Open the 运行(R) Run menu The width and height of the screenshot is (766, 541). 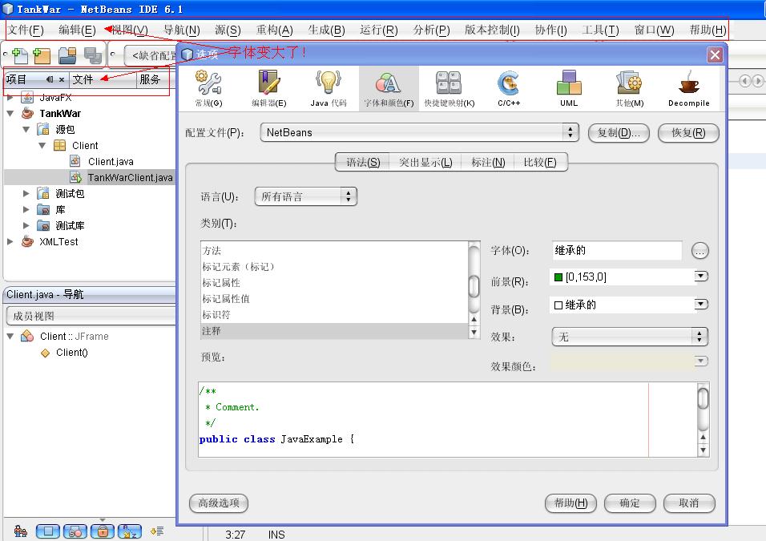pyautogui.click(x=379, y=30)
